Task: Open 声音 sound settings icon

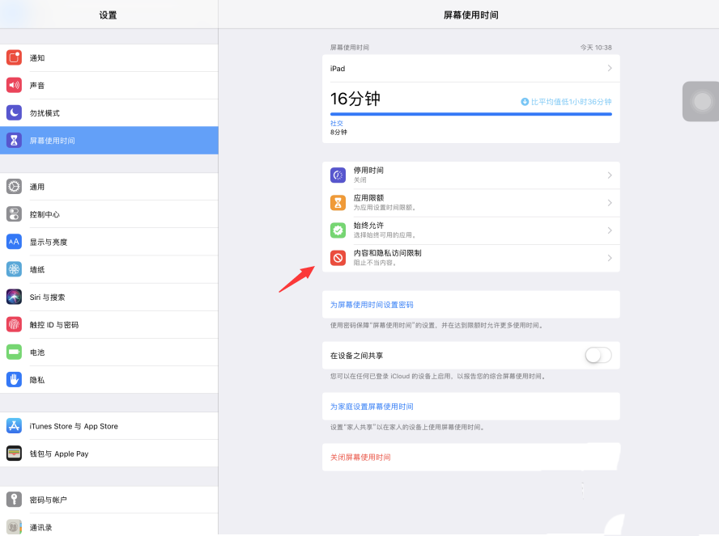Action: 15,85
